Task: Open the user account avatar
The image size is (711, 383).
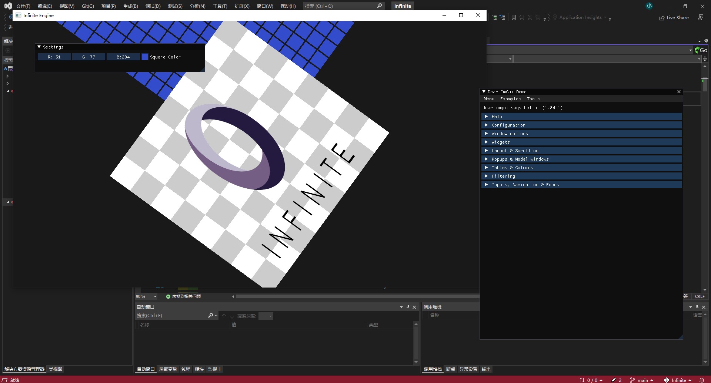Action: pyautogui.click(x=649, y=6)
